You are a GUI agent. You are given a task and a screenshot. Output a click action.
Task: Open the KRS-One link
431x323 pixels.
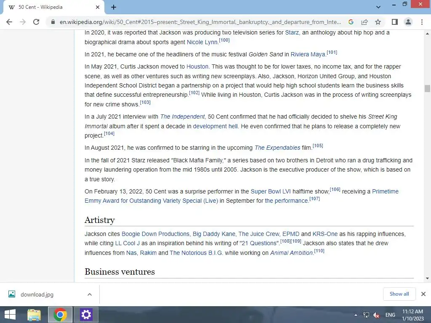325,234
